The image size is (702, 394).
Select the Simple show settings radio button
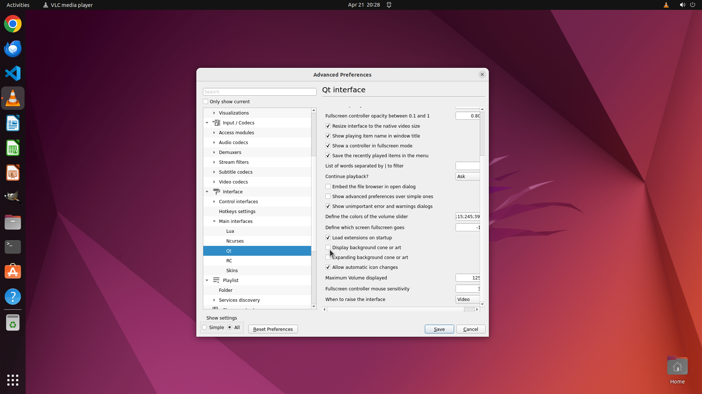point(205,327)
